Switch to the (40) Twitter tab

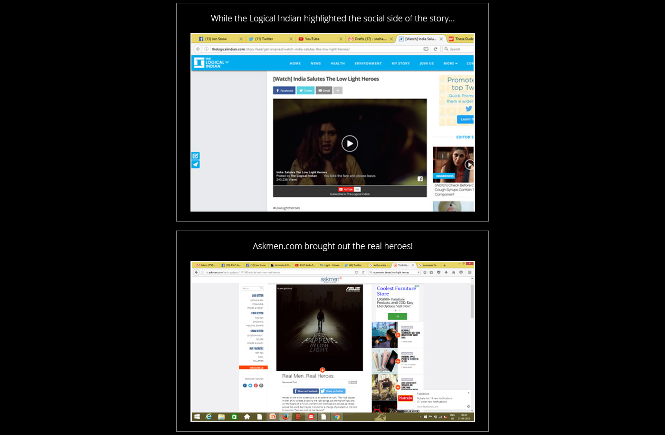354,265
